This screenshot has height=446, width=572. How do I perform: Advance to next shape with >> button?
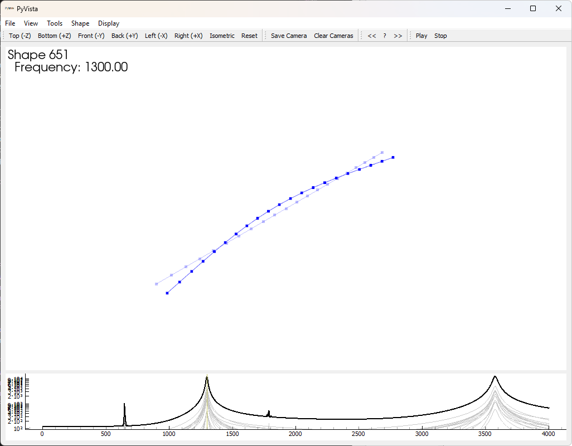pyautogui.click(x=398, y=36)
